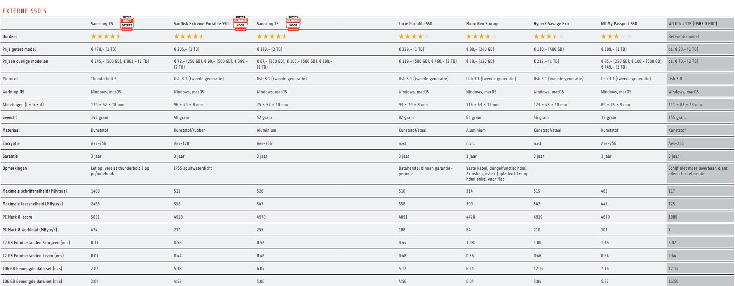Click the Slimme Koop badge beside SanDisk Extreme
The height and width of the screenshot is (286, 735).
click(240, 23)
